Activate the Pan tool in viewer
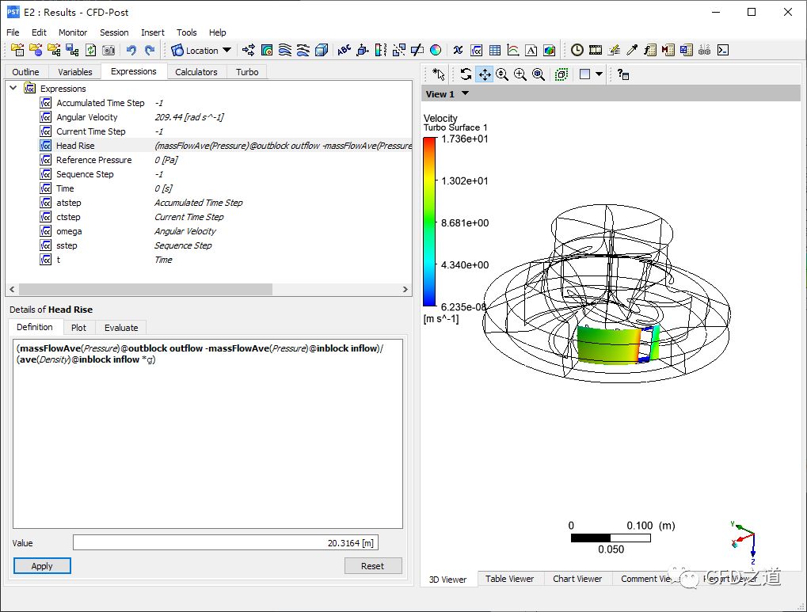The width and height of the screenshot is (807, 612). pos(484,74)
